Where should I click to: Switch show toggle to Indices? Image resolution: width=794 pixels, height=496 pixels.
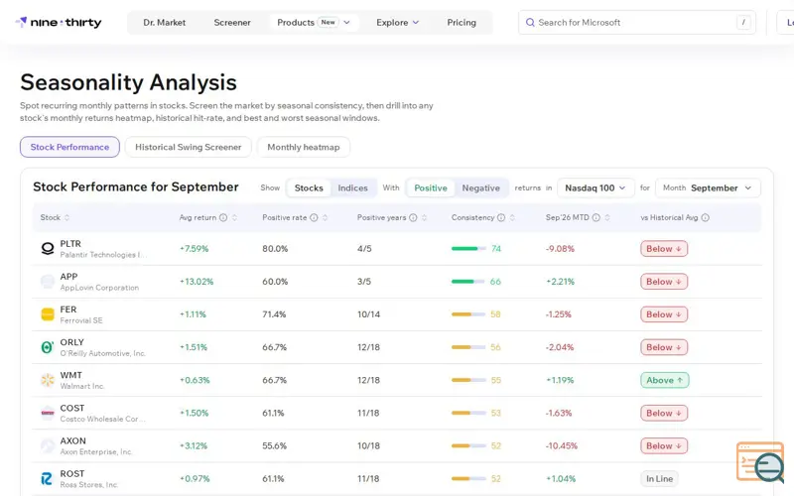tap(352, 187)
